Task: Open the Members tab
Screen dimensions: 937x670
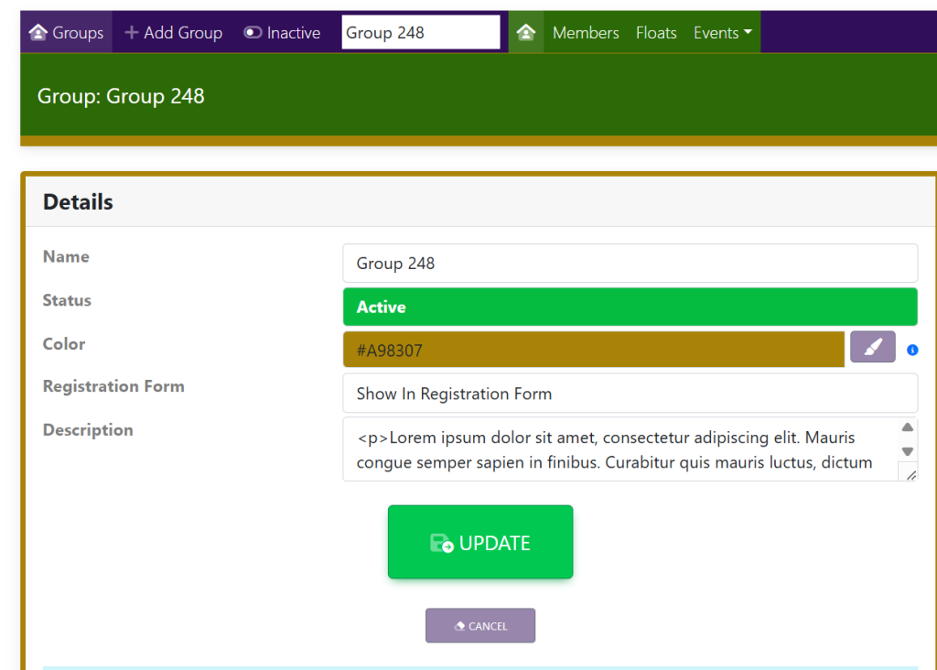Action: click(586, 33)
